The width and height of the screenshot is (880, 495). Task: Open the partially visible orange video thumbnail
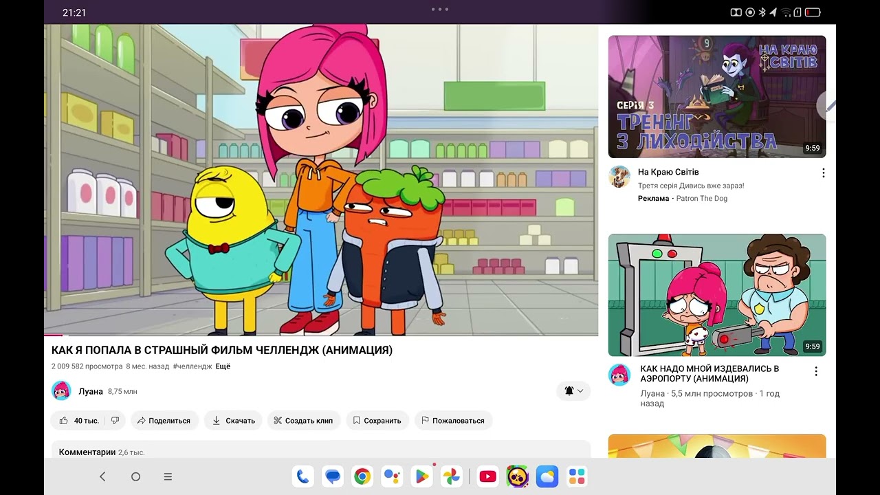pos(717,446)
